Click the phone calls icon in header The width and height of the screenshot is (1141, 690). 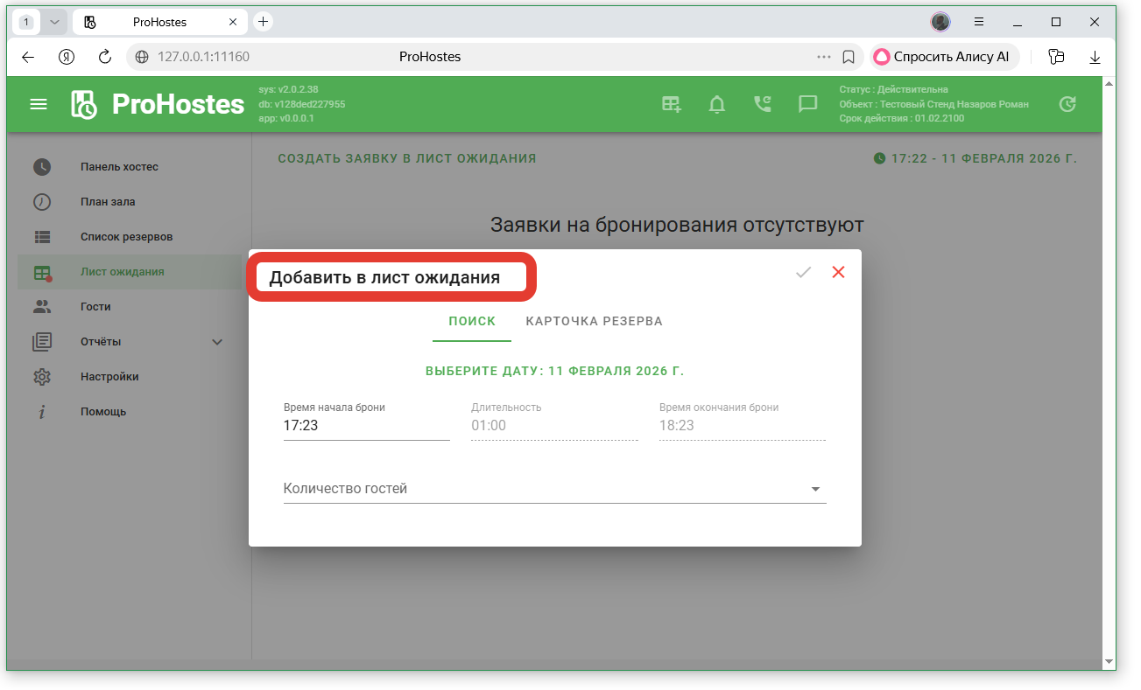point(763,104)
